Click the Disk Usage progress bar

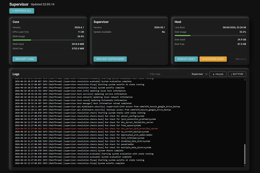point(210,35)
